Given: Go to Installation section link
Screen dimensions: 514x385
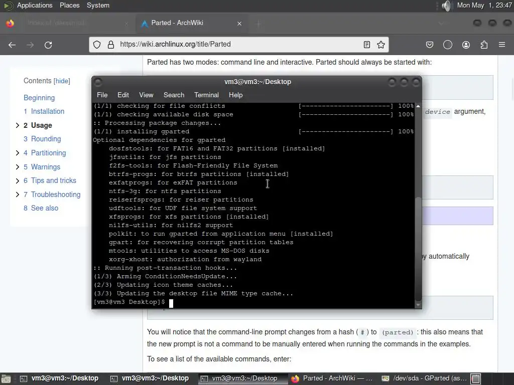Looking at the screenshot, I should click(x=44, y=111).
